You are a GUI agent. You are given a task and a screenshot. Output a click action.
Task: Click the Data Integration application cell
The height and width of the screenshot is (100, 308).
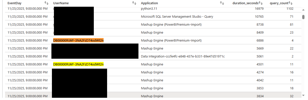coord(183,56)
